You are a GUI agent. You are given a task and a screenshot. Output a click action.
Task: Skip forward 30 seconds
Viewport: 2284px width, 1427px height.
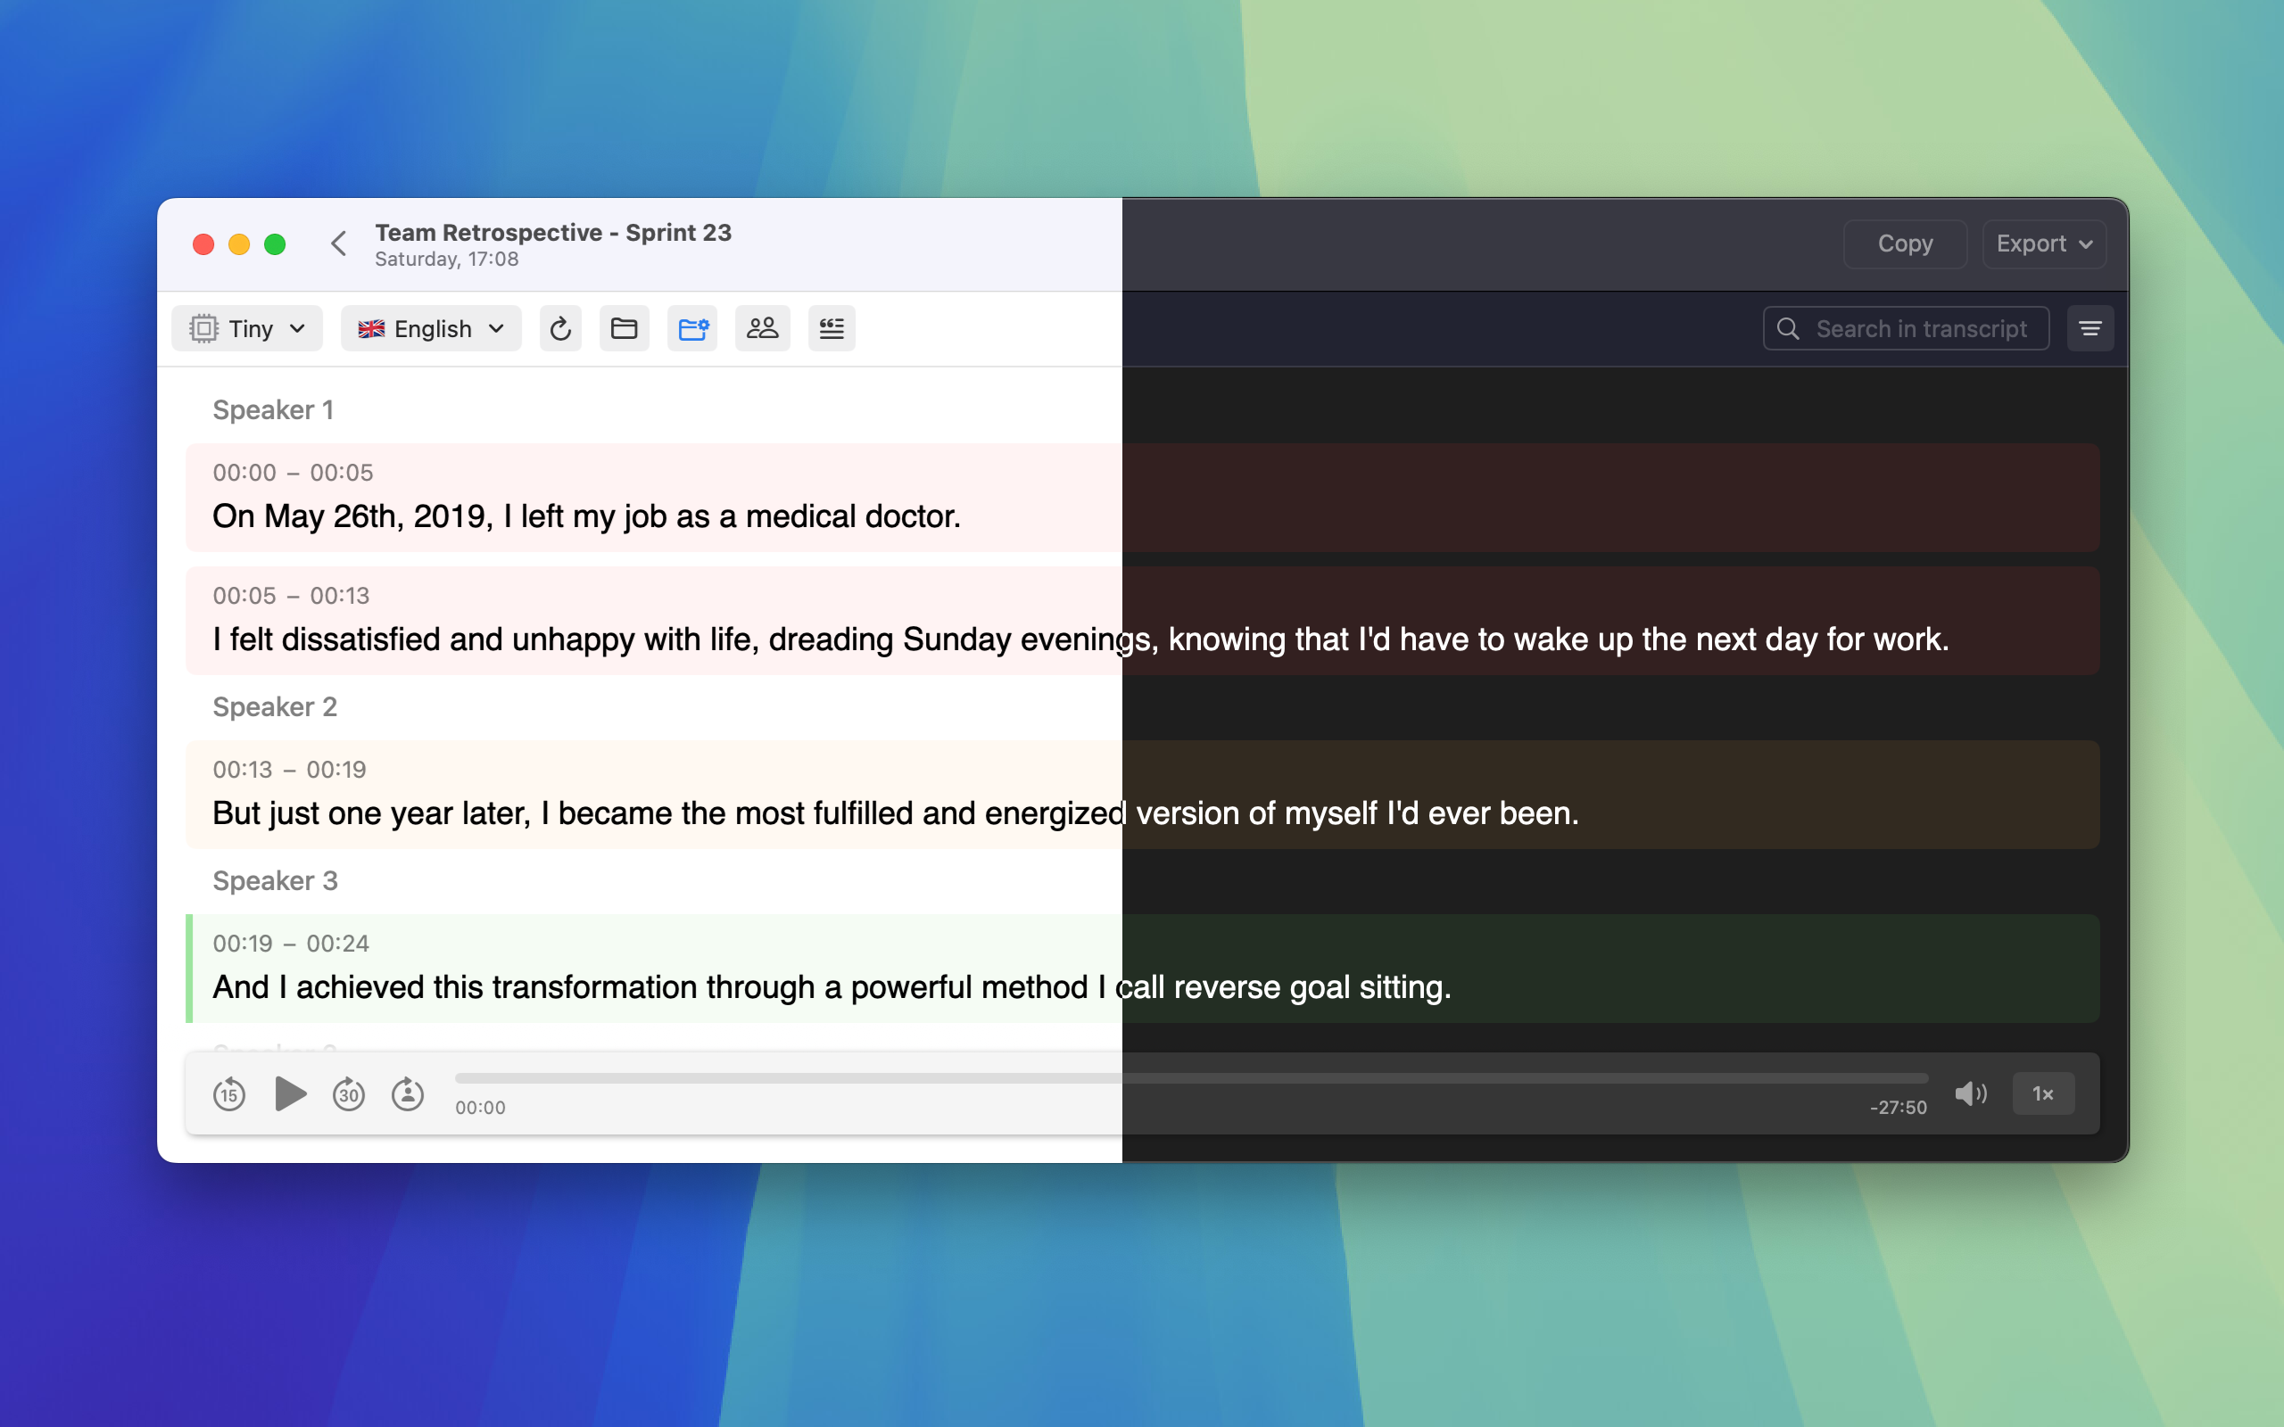pos(348,1093)
